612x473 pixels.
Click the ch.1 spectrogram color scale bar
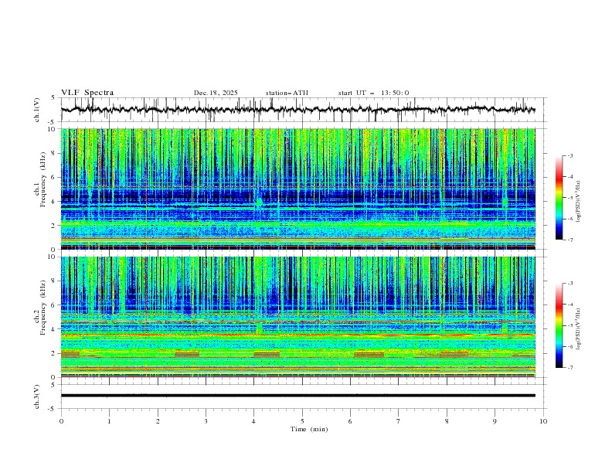[559, 198]
